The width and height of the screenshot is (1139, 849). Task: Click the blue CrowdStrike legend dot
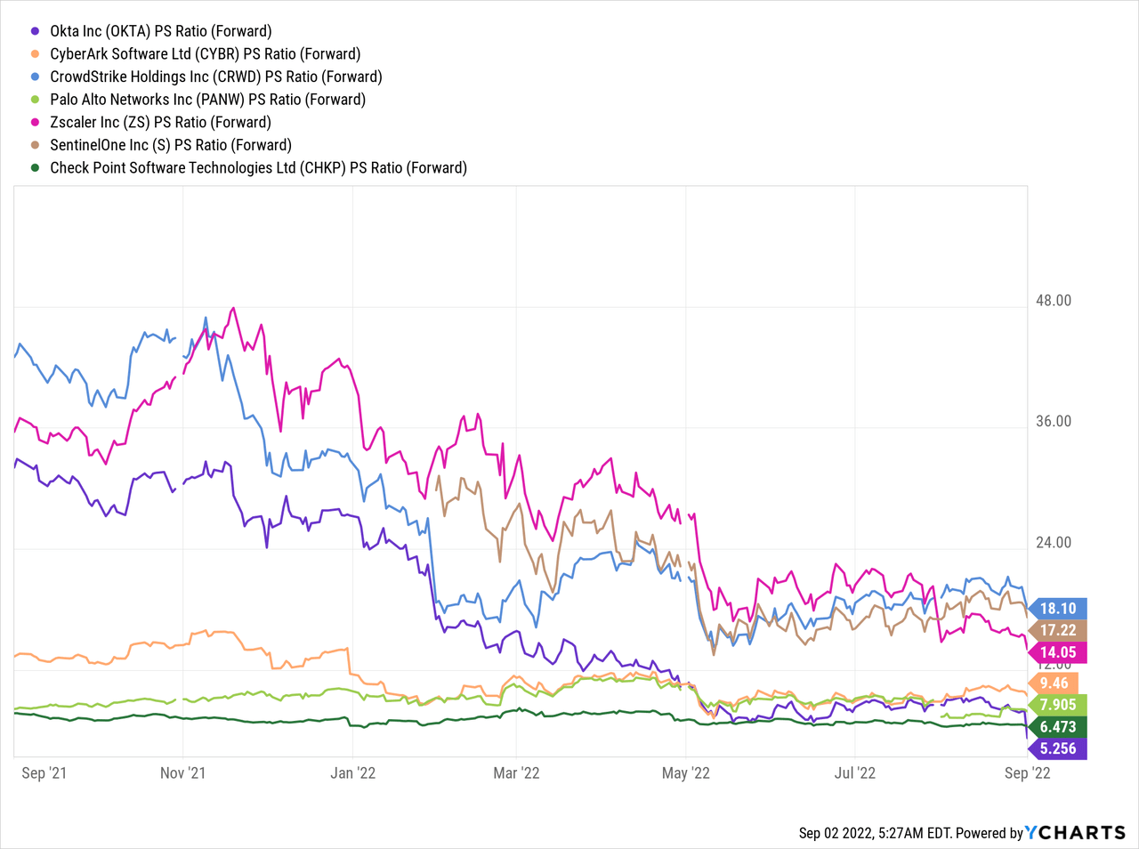coord(35,77)
